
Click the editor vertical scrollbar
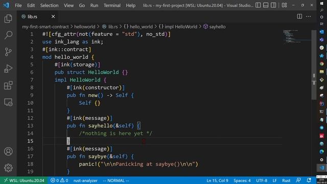pyautogui.click(x=314, y=65)
